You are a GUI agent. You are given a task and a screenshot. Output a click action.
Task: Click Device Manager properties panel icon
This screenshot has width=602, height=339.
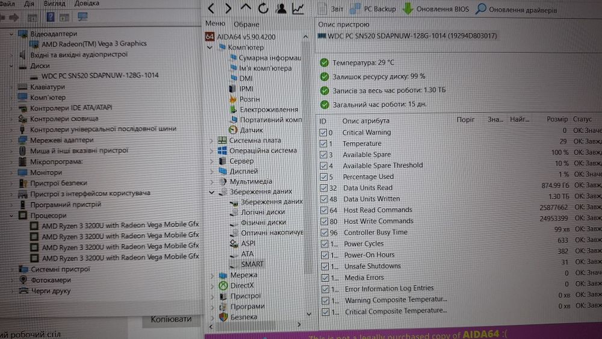64,17
